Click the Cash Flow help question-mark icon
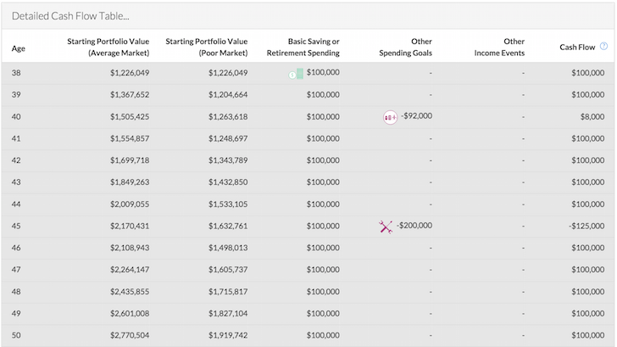This screenshot has height=347, width=617. coord(603,47)
